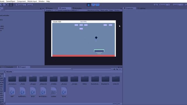Open the Account dropdown

coord(165,5)
